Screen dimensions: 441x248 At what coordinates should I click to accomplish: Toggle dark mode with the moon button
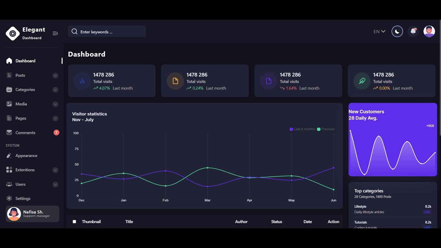pos(397,31)
